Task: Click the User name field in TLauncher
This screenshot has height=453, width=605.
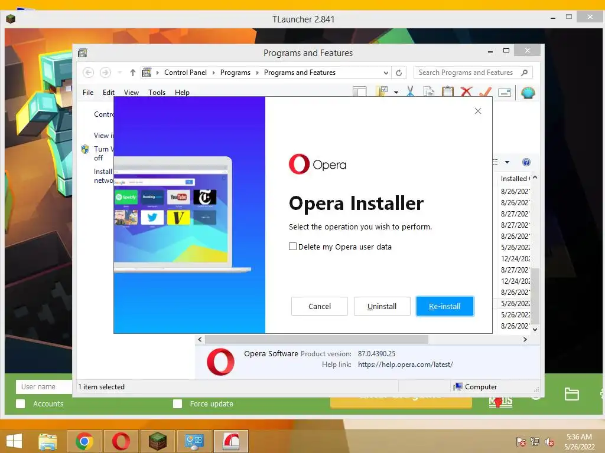Action: (44, 387)
